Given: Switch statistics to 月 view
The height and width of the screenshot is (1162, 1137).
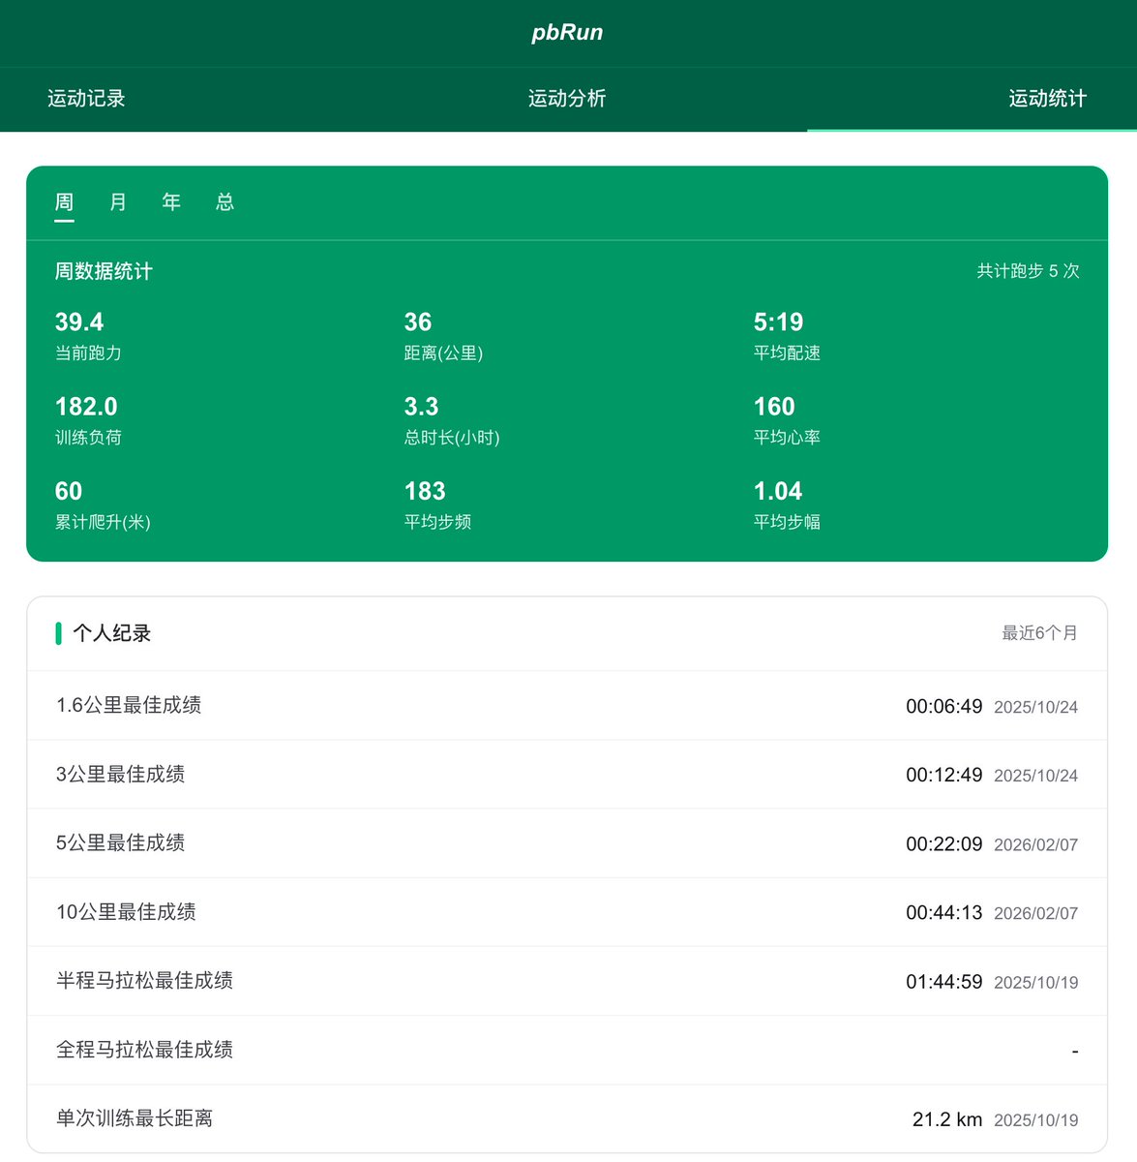Looking at the screenshot, I should pos(118,202).
